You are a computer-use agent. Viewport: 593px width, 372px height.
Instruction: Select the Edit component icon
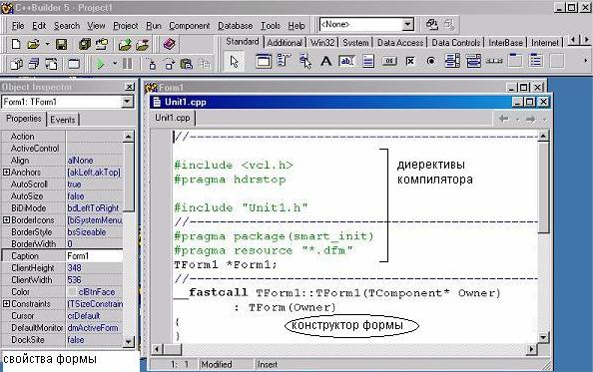pos(346,61)
